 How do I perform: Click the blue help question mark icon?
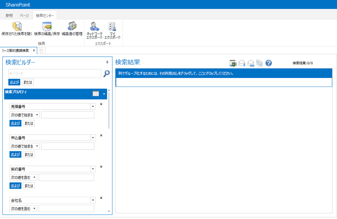tap(269, 63)
